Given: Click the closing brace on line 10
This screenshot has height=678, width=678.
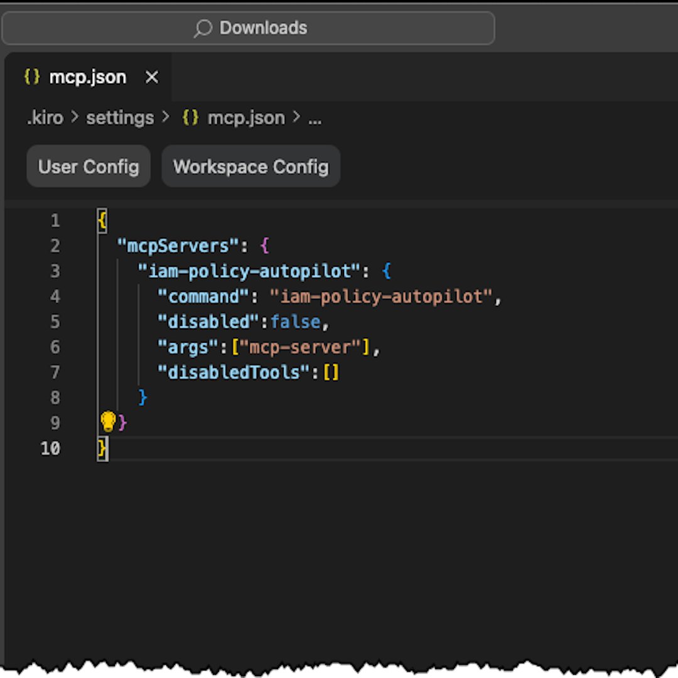Looking at the screenshot, I should click(x=102, y=448).
